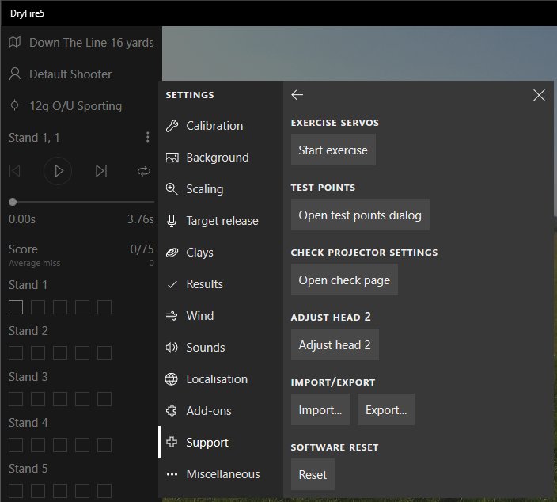Skip back to previous target
The height and width of the screenshot is (502, 557).
click(15, 170)
